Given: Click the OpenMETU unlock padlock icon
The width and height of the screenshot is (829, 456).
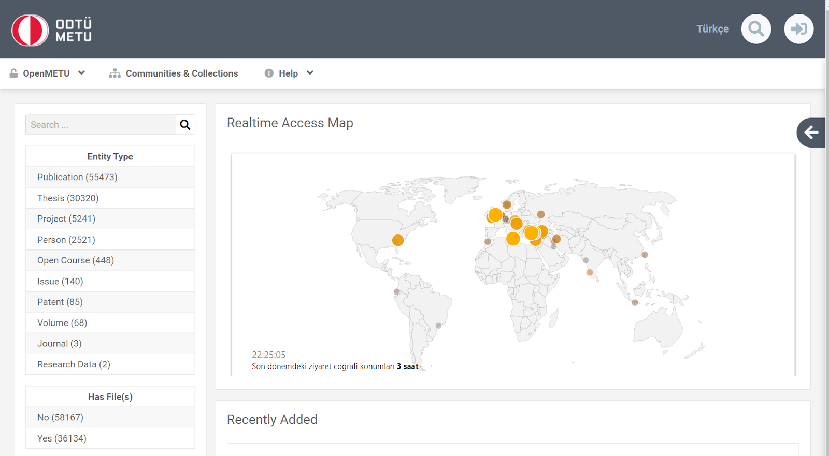Looking at the screenshot, I should (x=14, y=73).
